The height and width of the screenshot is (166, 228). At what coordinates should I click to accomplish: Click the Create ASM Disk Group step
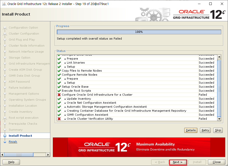25,70
